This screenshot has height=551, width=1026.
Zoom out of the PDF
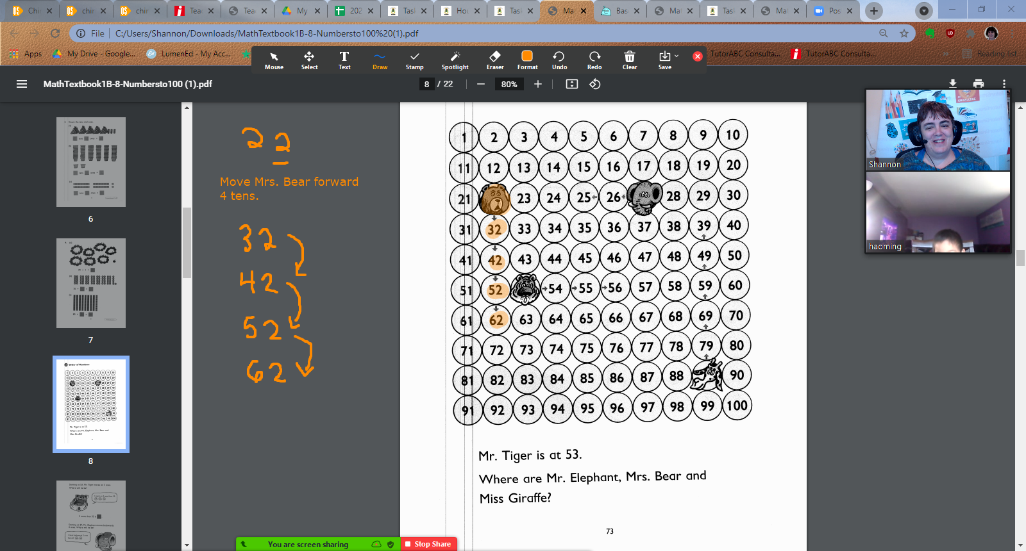coord(480,84)
